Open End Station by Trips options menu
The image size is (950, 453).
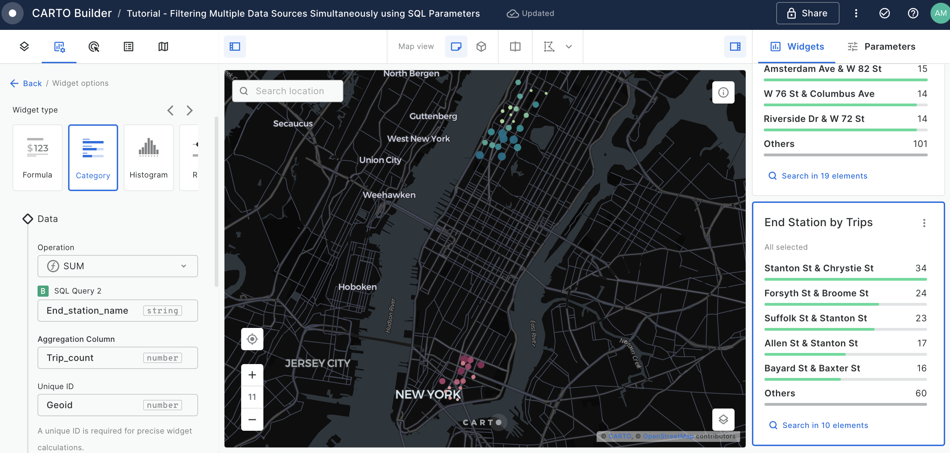[924, 223]
